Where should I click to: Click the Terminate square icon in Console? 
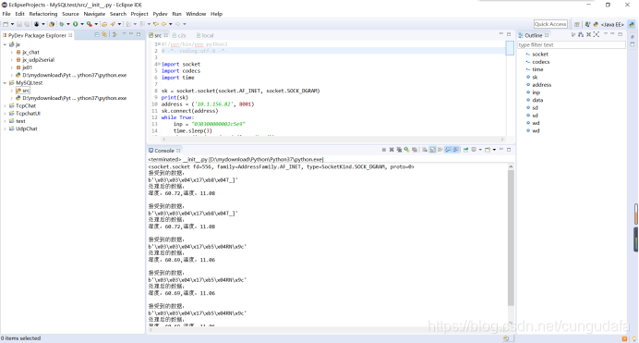(384, 150)
